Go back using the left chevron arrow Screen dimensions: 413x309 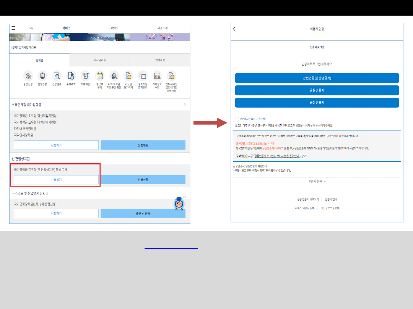pos(234,29)
